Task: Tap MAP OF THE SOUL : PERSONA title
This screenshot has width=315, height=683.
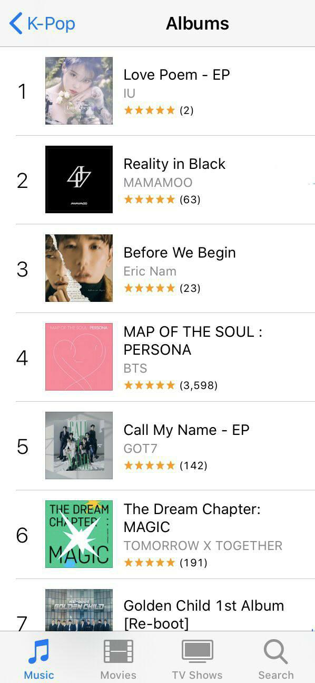Action: tap(193, 341)
